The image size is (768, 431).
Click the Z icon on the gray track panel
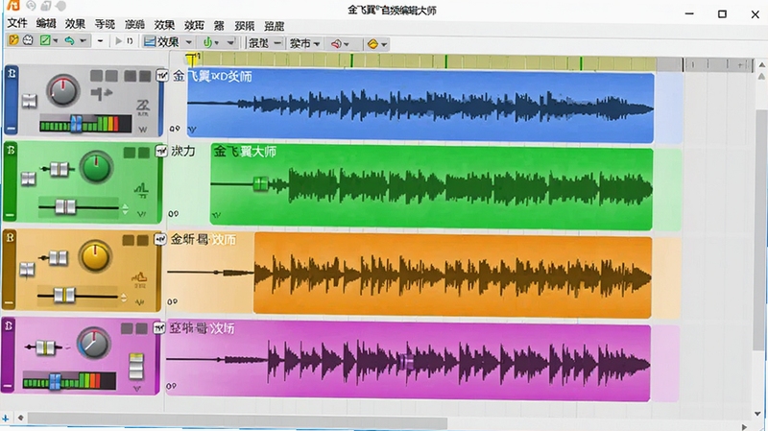(142, 107)
